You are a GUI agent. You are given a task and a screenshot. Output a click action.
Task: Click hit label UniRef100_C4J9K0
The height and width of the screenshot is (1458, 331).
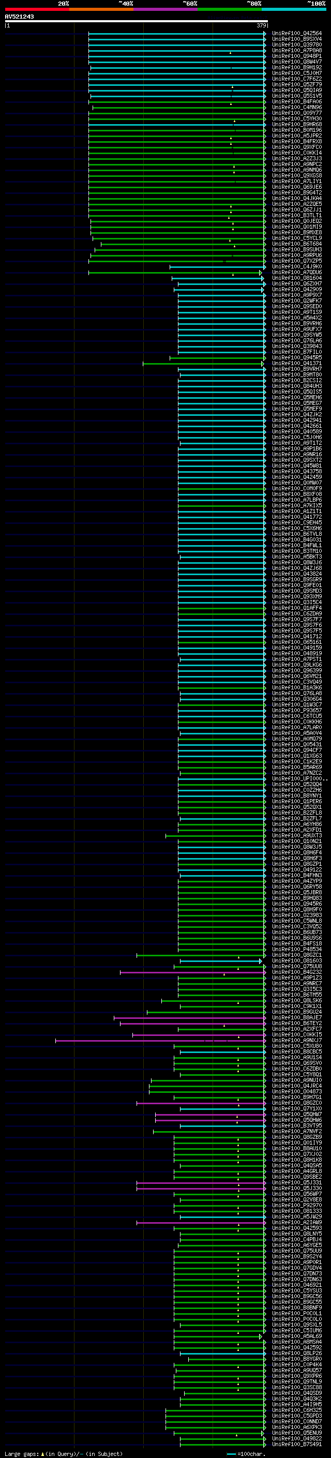coord(297,266)
